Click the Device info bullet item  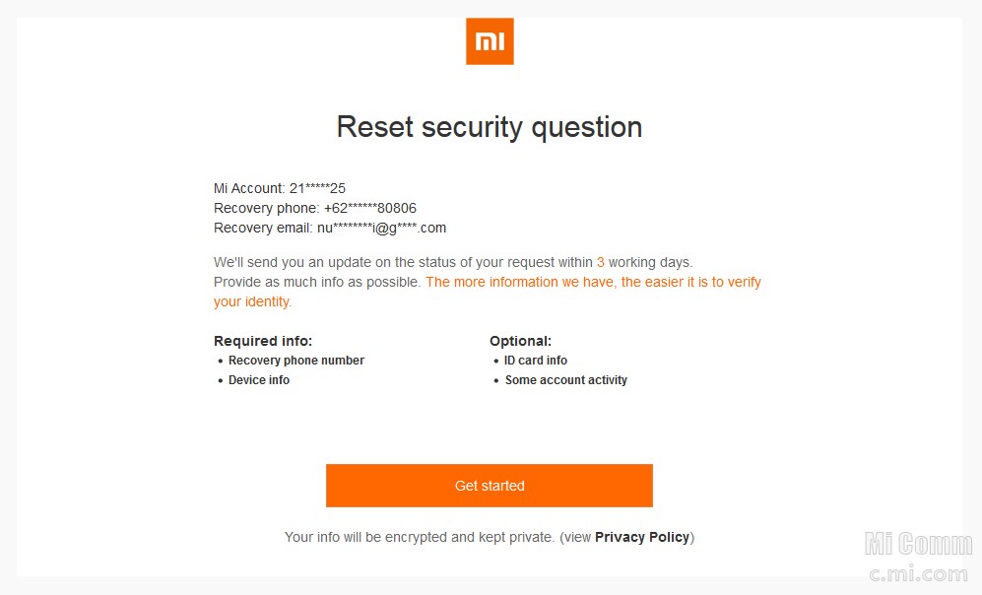[259, 379]
